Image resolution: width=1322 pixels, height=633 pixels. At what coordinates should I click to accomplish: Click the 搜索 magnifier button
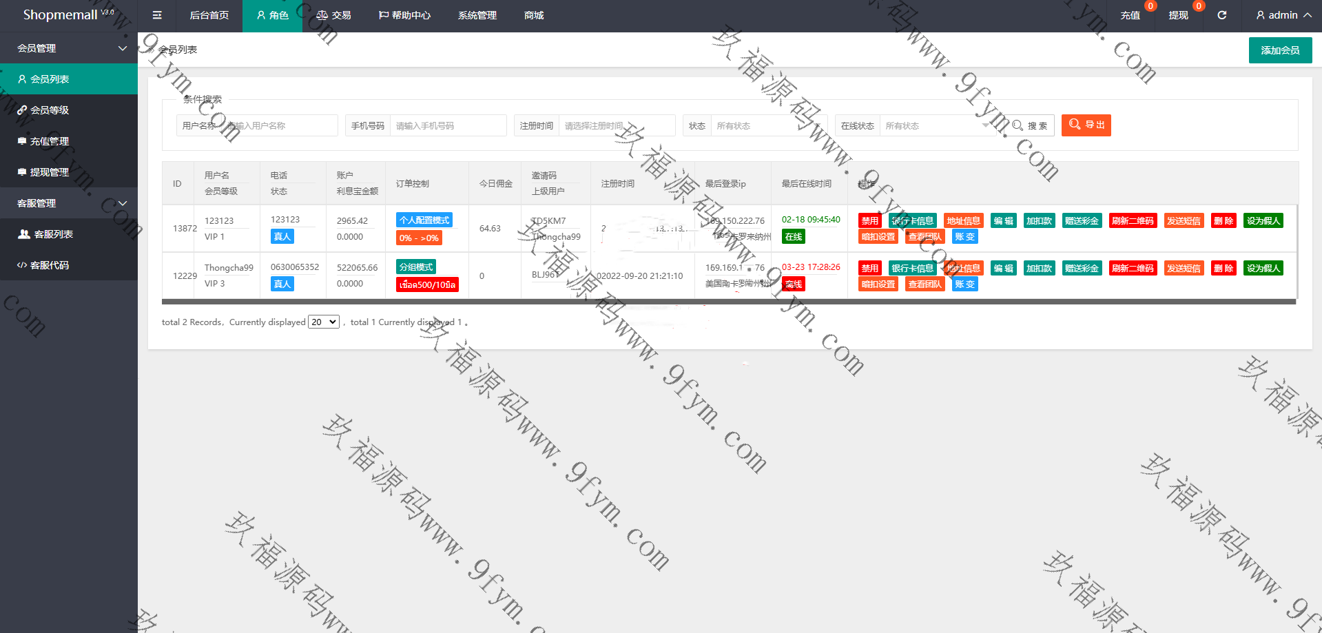click(x=1030, y=125)
